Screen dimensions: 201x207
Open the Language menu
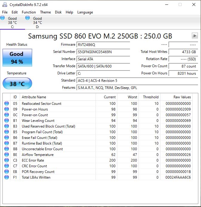click(85, 12)
